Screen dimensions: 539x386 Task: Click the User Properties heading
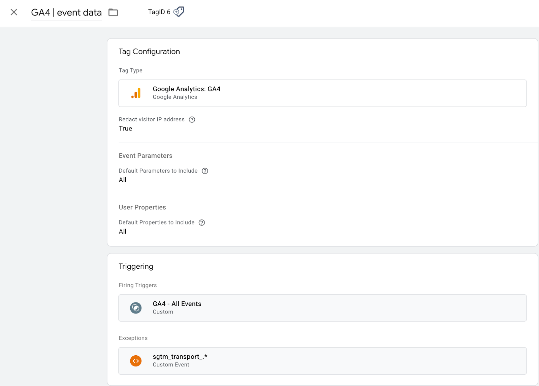(x=142, y=207)
